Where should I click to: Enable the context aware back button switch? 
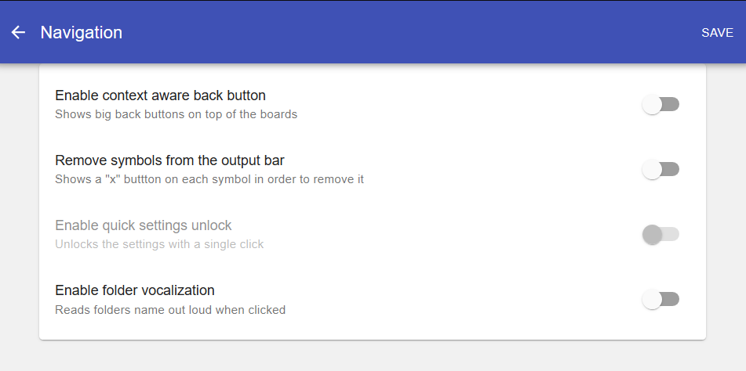click(x=660, y=104)
